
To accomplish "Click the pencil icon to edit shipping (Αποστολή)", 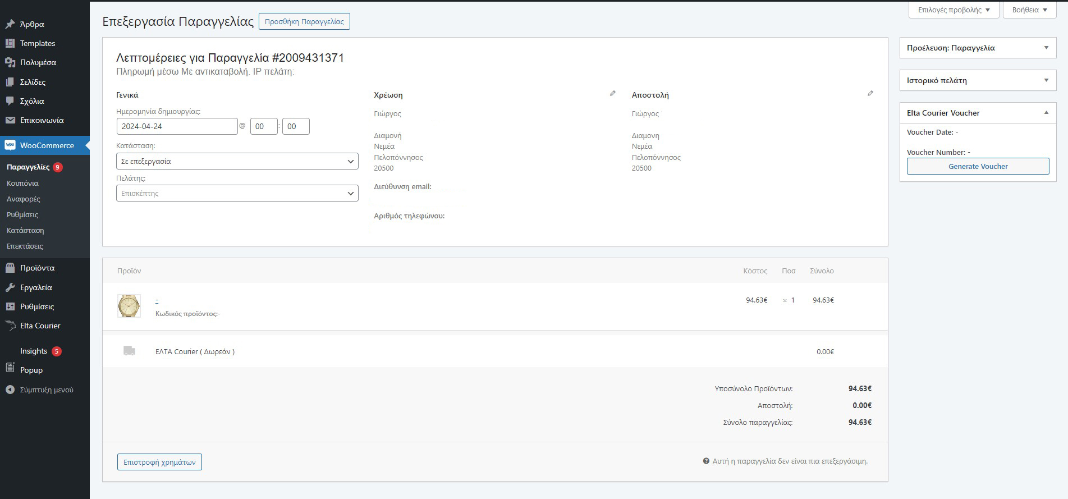I will pyautogui.click(x=870, y=94).
